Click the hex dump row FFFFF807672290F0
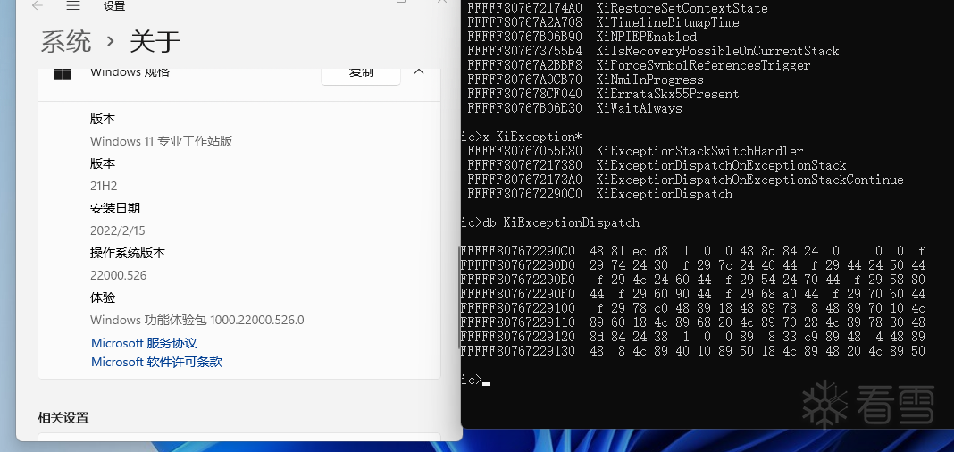The image size is (954, 452). [x=693, y=294]
